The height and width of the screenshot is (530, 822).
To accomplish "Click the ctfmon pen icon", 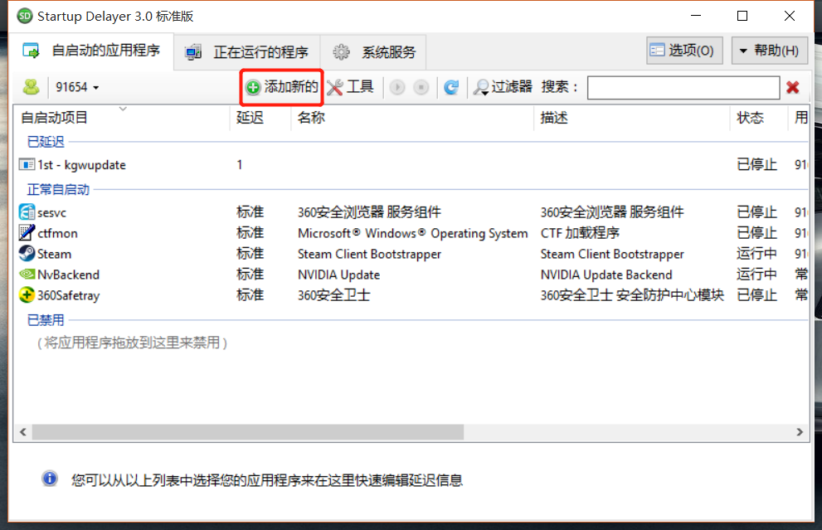I will (27, 233).
